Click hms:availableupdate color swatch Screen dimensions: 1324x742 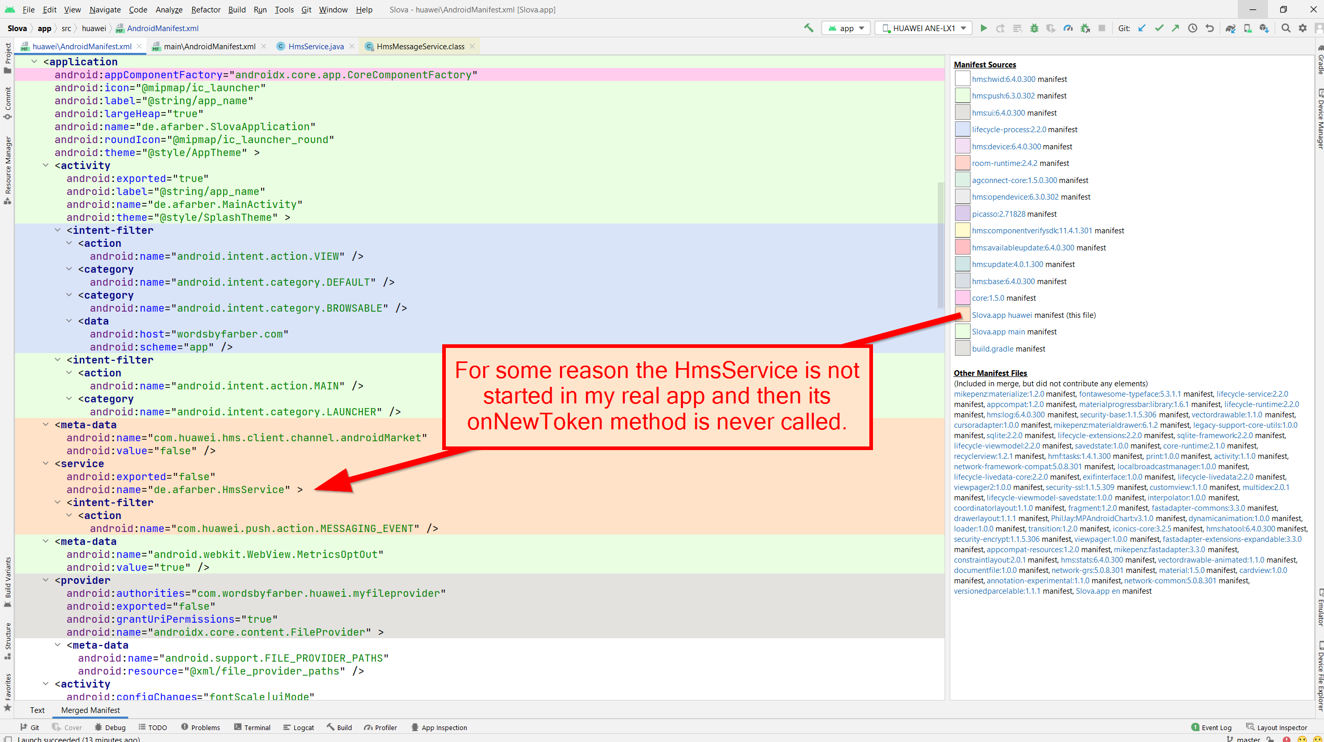pyautogui.click(x=963, y=247)
